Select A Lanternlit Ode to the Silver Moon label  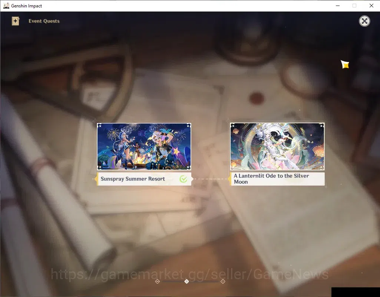pyautogui.click(x=277, y=179)
